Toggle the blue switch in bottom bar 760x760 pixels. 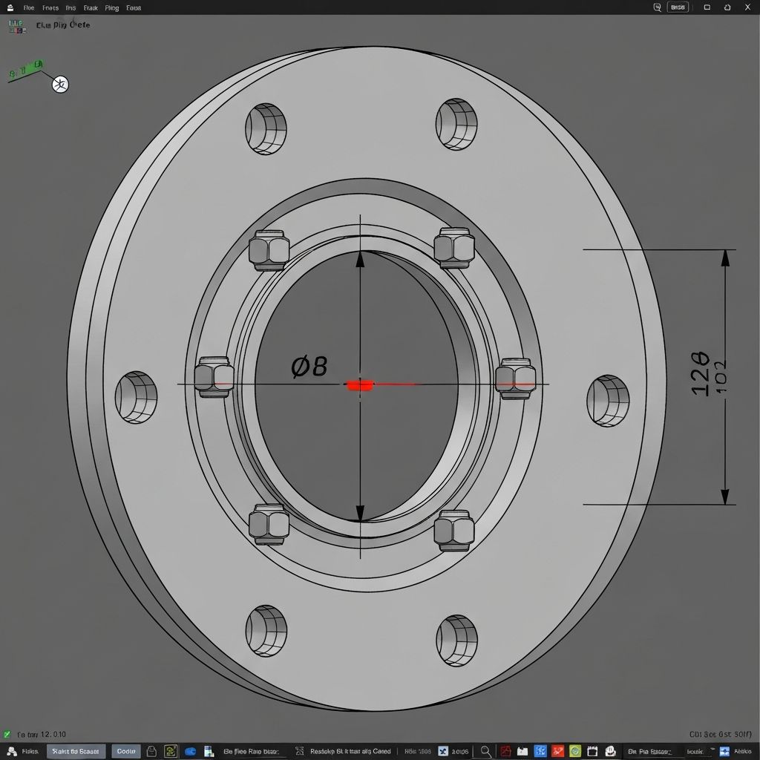(x=190, y=751)
